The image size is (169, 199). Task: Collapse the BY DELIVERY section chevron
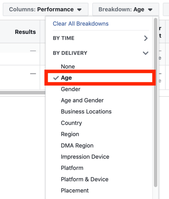coord(146,53)
